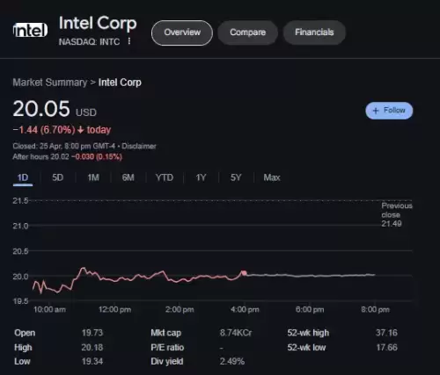Viewport: 440px width, 375px height.
Task: Click the Div yield value 2.49%
Action: tap(232, 362)
